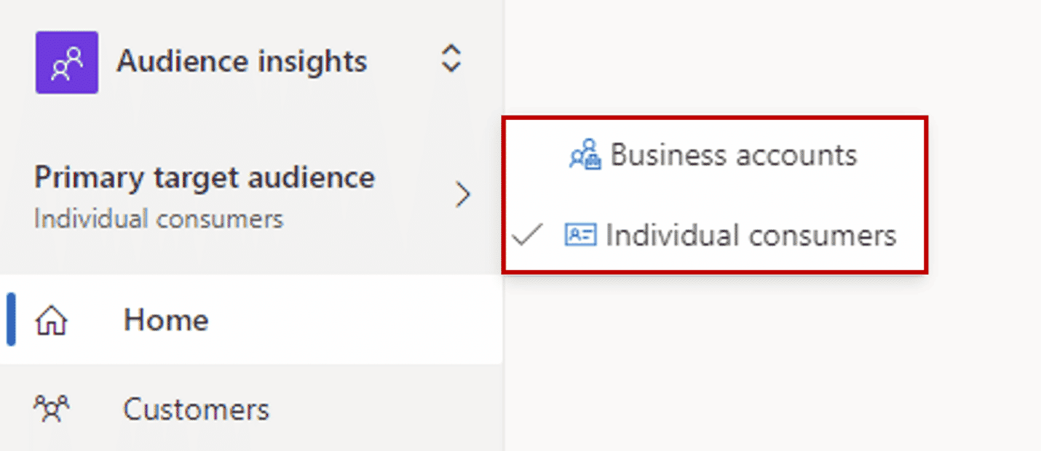Viewport: 1041px width, 451px height.
Task: Choose the Business accounts text label
Action: point(734,155)
